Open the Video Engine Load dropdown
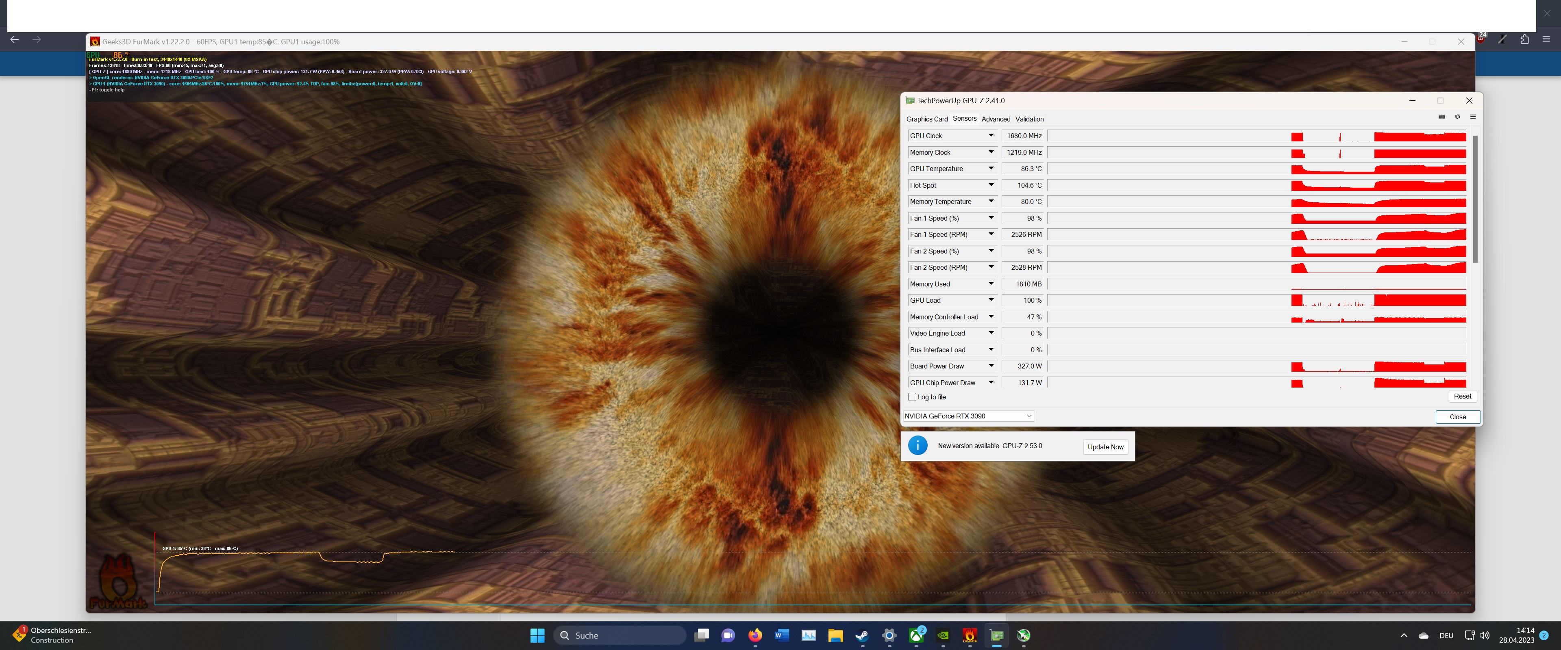The height and width of the screenshot is (650, 1561). [991, 333]
